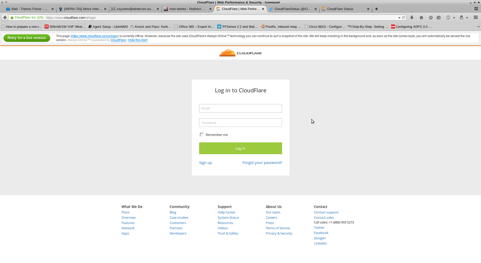Image resolution: width=481 pixels, height=263 pixels.
Task: Click the Hide this Alert link
Action: click(138, 40)
